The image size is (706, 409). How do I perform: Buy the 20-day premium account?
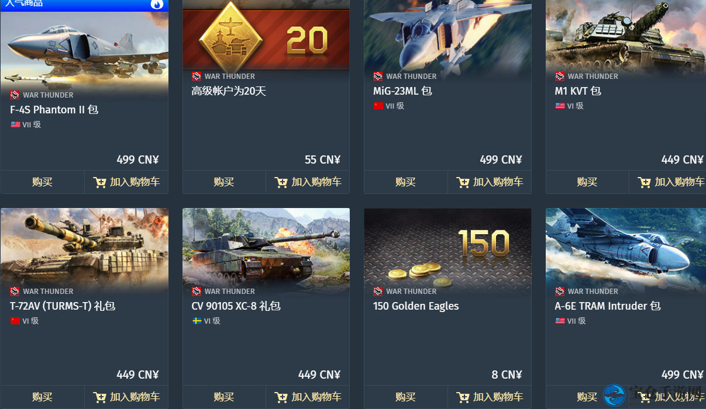pos(224,182)
